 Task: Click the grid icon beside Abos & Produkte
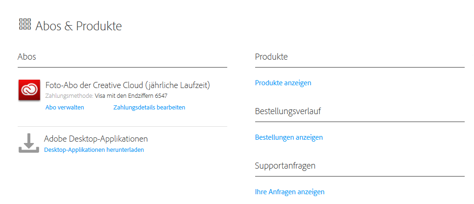[25, 25]
